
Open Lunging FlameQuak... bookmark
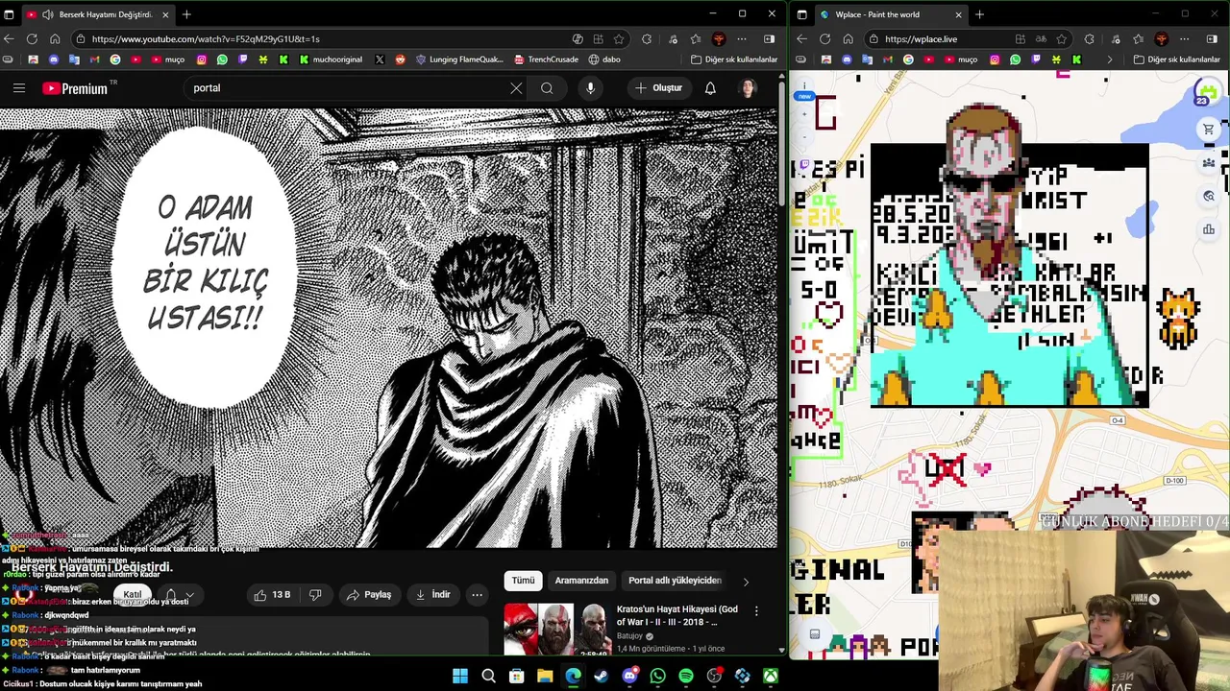pyautogui.click(x=459, y=60)
